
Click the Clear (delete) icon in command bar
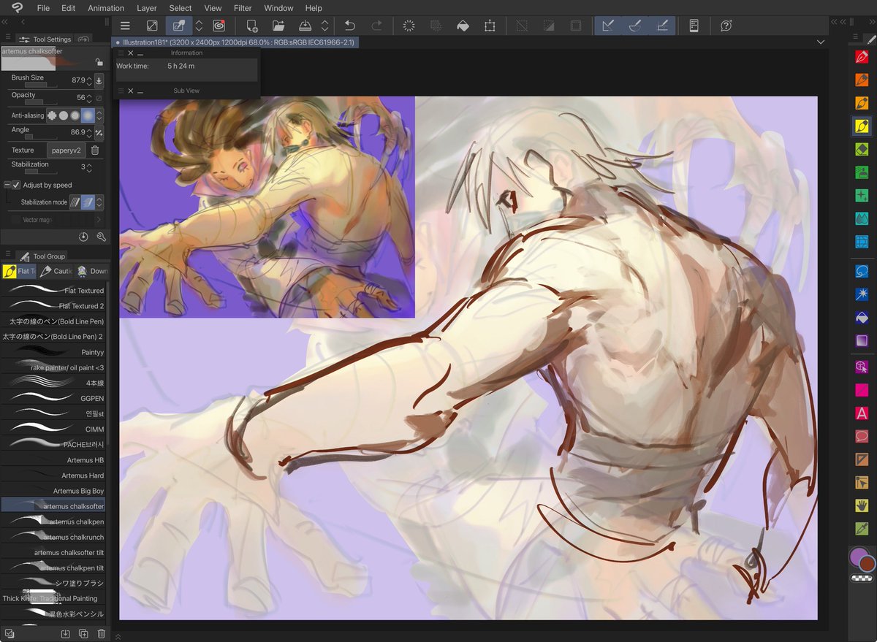pyautogui.click(x=409, y=26)
